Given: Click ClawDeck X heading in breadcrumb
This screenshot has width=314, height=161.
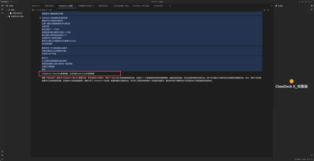Looking at the screenshot, I should click(42, 10).
